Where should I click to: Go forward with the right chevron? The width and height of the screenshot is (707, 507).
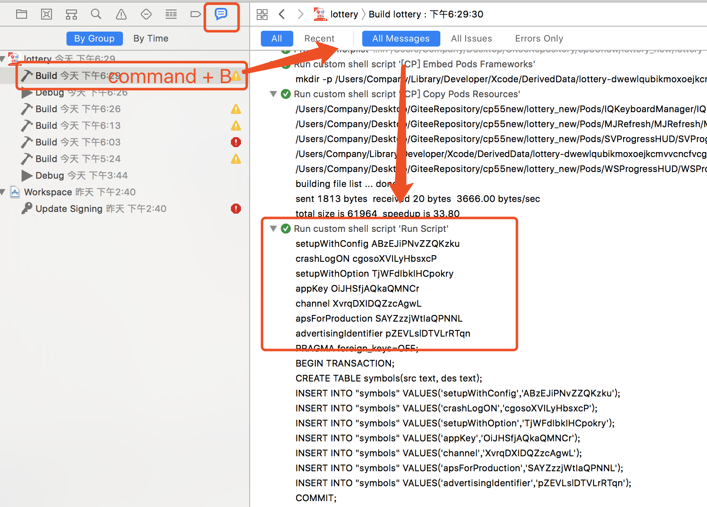point(301,15)
